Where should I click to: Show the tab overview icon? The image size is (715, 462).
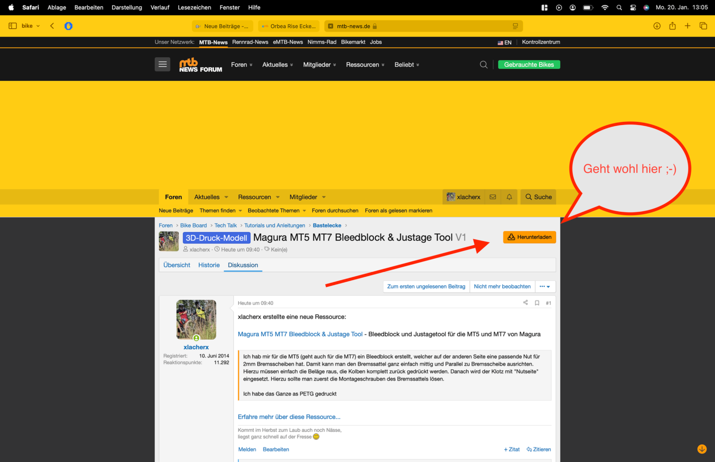703,26
